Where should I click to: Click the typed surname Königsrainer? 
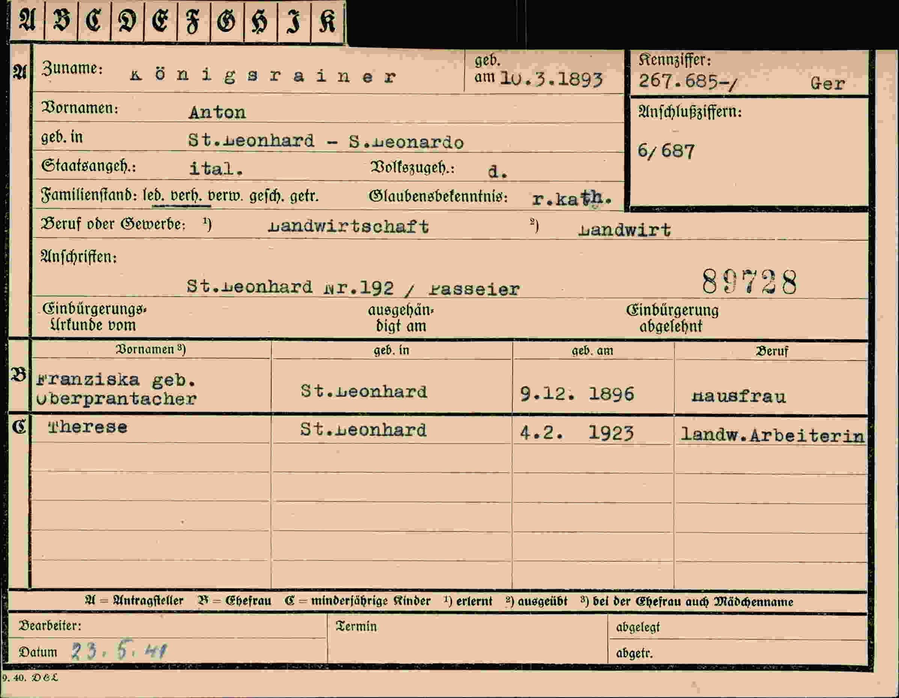tap(263, 76)
